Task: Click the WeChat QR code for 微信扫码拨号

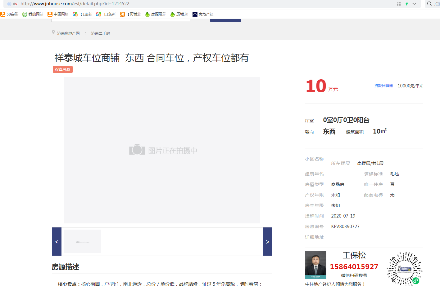Action: pyautogui.click(x=405, y=269)
